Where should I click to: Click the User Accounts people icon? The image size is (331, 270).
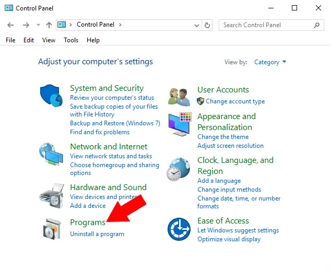(179, 97)
